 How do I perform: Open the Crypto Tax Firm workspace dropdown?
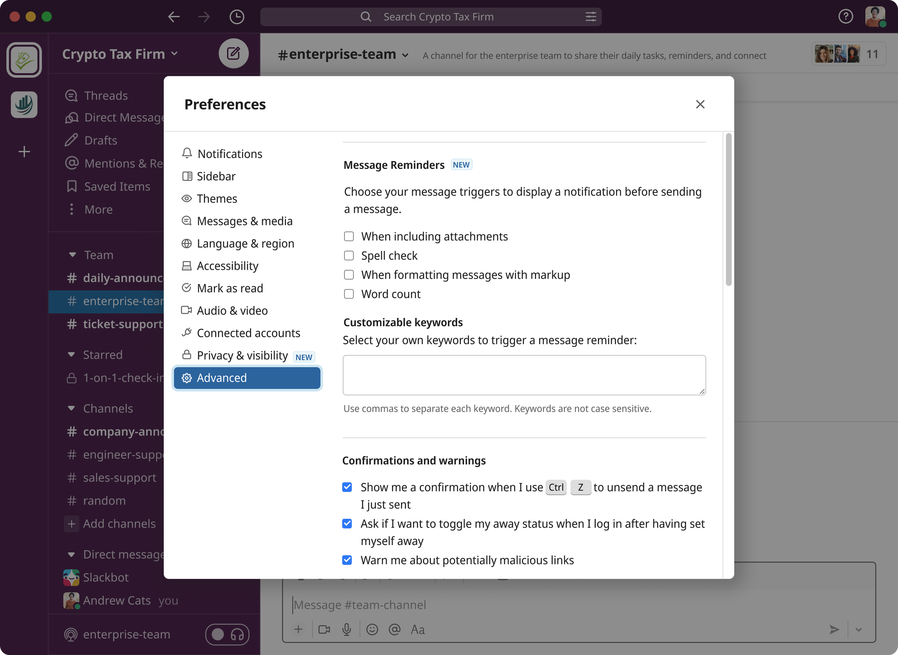tap(120, 54)
